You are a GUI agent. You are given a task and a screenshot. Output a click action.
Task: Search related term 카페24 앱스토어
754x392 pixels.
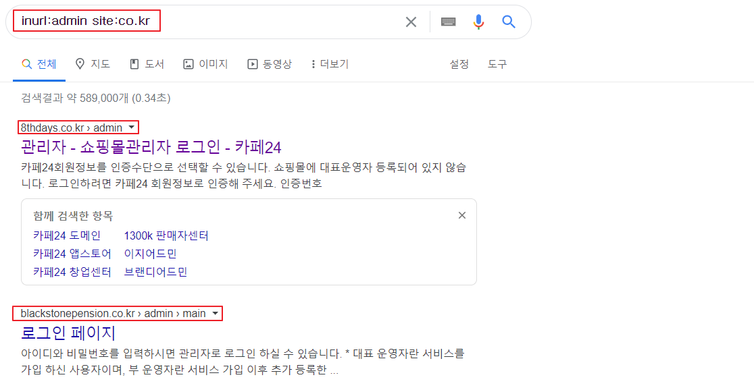click(x=72, y=254)
